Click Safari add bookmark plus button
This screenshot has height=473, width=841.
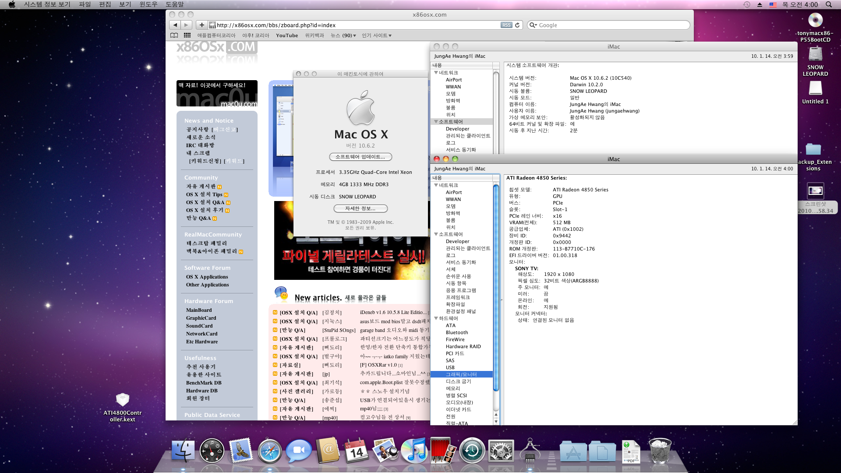(201, 25)
